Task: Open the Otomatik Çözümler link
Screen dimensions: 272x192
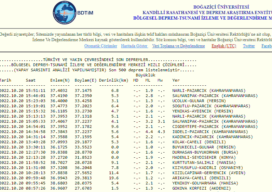Action: (100, 46)
